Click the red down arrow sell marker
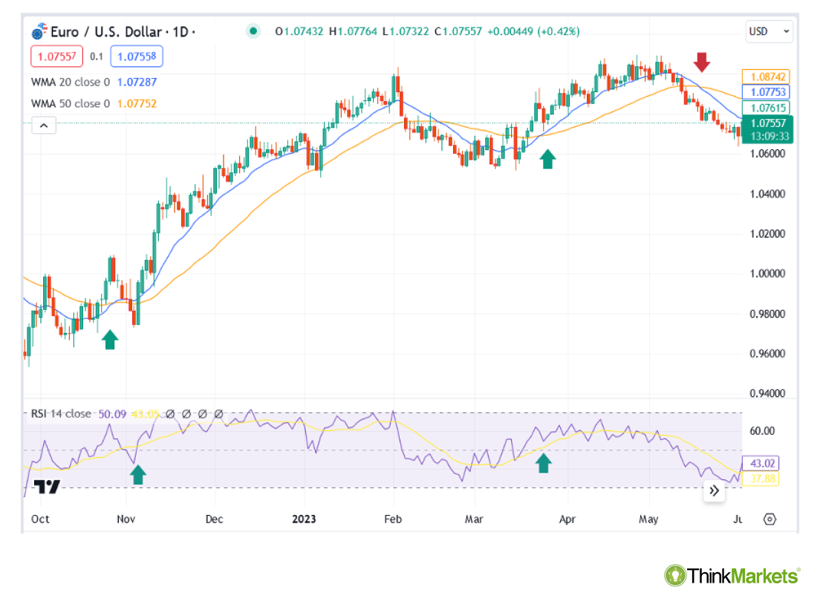 click(701, 62)
